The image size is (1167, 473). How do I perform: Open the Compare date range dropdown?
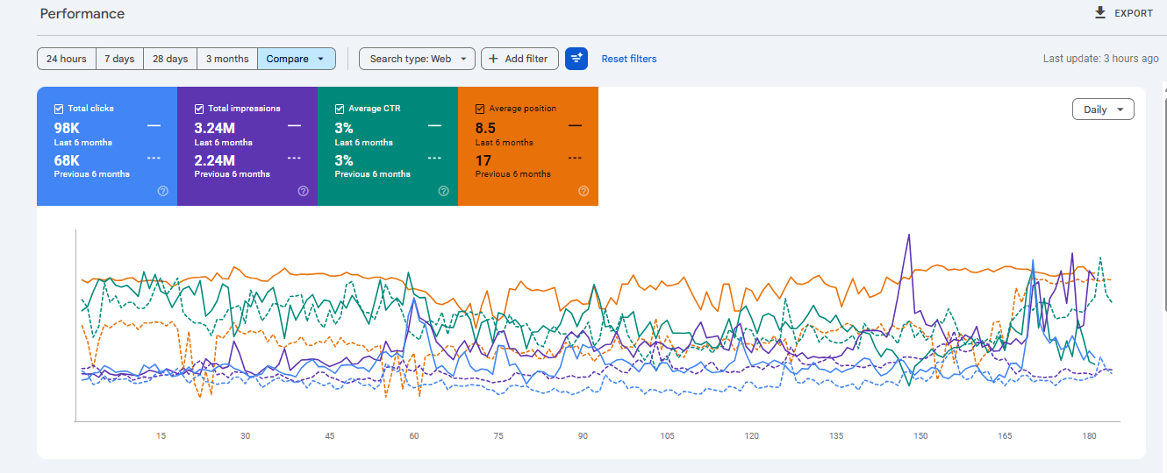point(297,59)
